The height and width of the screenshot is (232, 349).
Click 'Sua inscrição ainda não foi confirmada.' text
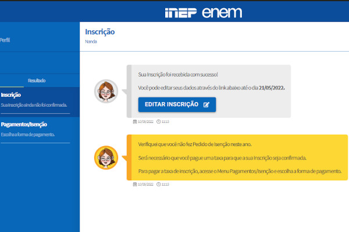34,105
